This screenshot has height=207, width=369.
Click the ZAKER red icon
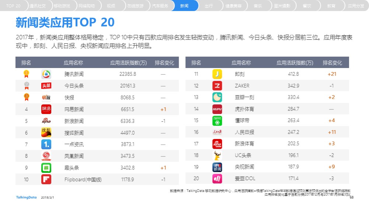tap(217, 86)
